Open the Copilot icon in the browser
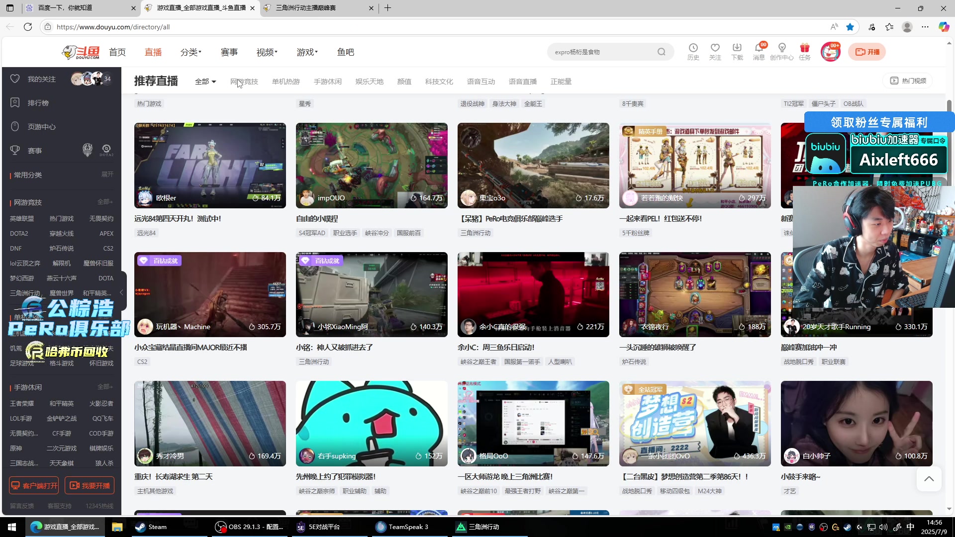The height and width of the screenshot is (537, 955). (944, 27)
